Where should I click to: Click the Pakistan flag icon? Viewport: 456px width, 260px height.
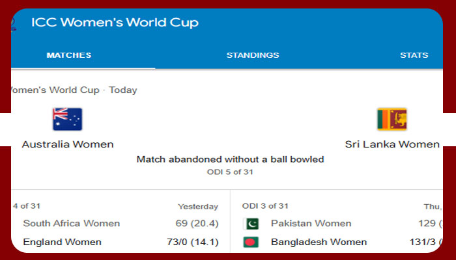(251, 224)
